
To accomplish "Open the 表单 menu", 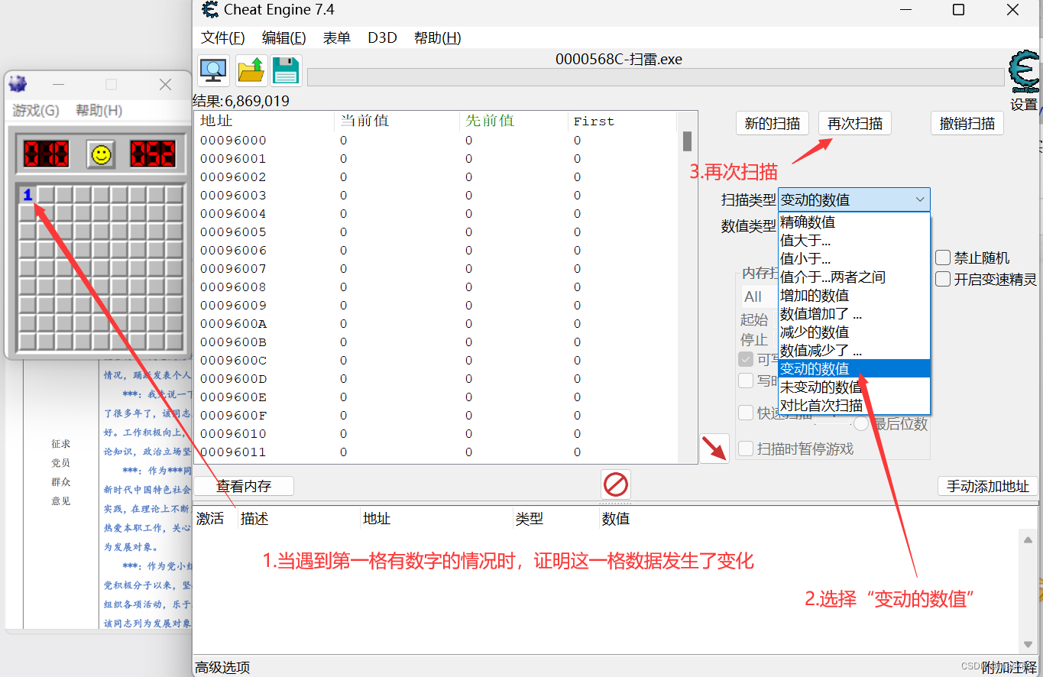I will (x=337, y=37).
